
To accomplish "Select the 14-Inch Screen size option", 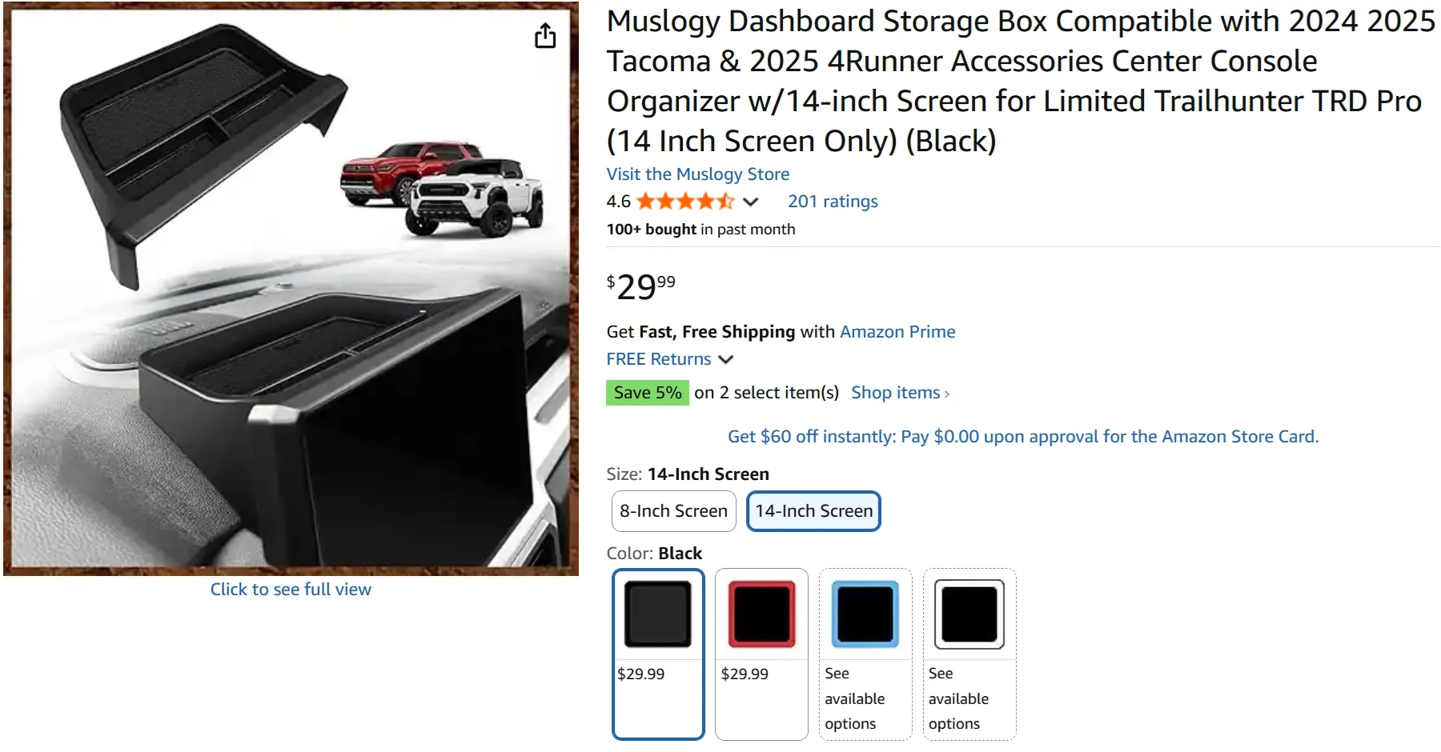I will click(x=813, y=511).
